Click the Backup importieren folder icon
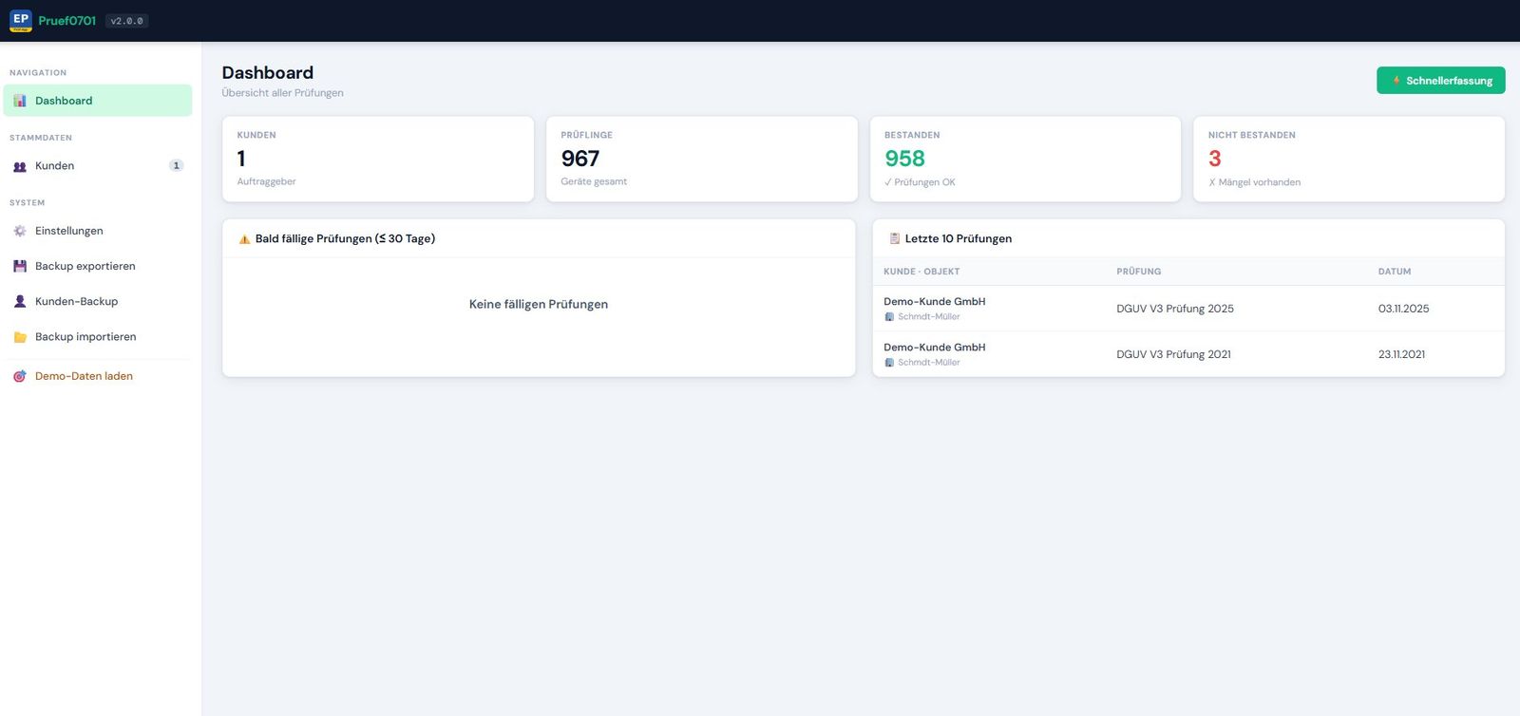This screenshot has width=1520, height=716. tap(20, 337)
